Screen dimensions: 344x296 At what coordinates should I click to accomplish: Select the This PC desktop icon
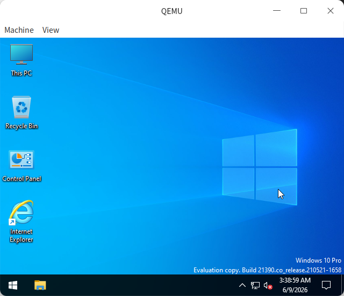point(21,60)
